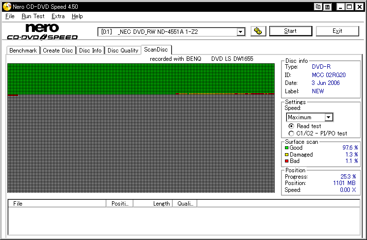Open the Help menu

(77, 16)
